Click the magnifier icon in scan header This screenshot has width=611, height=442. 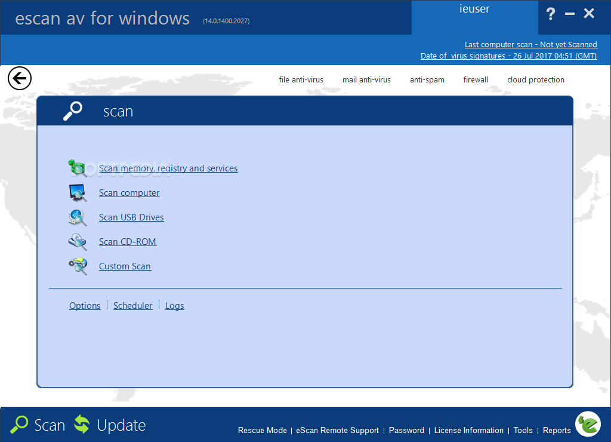coord(73,111)
